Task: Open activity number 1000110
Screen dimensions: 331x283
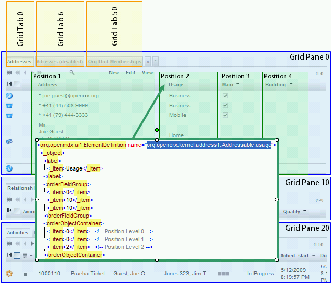Action: (49, 273)
